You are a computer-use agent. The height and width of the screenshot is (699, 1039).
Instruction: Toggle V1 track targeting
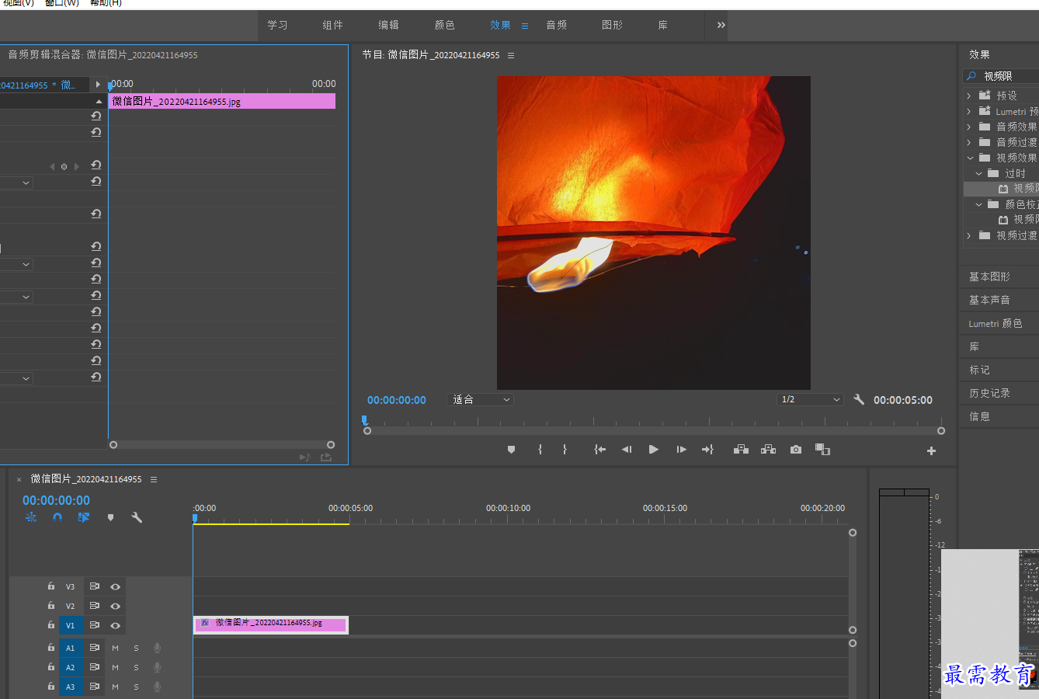[x=71, y=625]
